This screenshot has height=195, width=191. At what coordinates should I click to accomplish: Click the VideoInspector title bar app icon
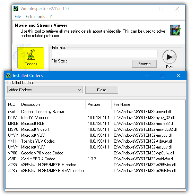(16, 9)
